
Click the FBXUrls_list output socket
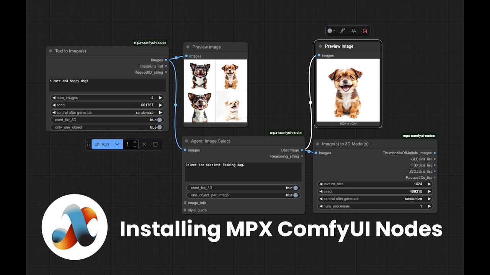[x=434, y=165]
